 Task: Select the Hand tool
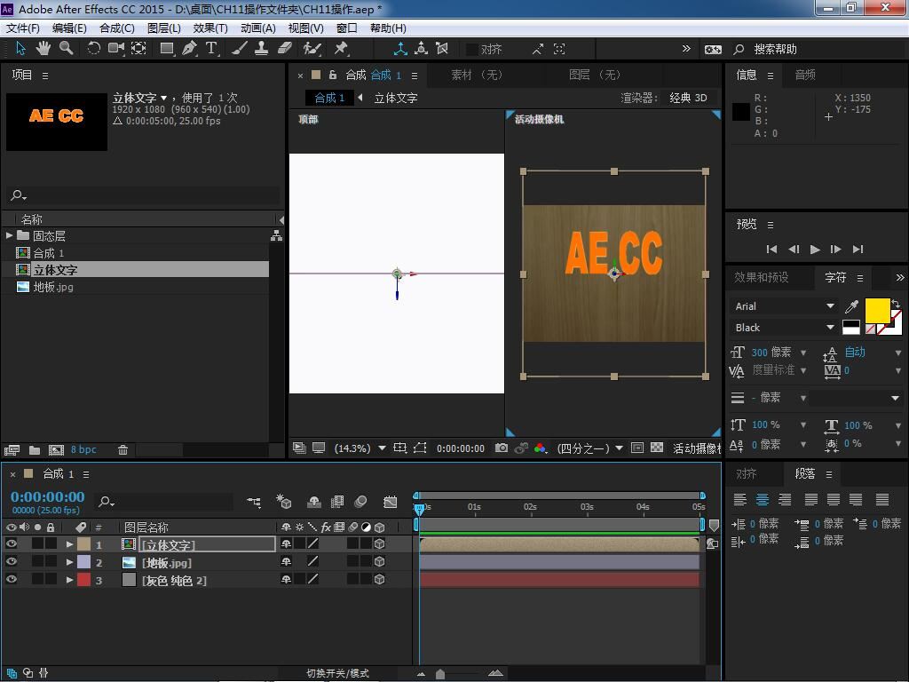click(x=43, y=49)
